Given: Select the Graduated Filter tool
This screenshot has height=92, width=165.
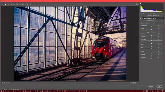Looking at the screenshot, I should pos(28,4).
